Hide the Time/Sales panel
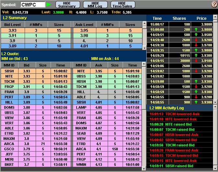This screenshot has height=172, width=218. tap(123, 5)
